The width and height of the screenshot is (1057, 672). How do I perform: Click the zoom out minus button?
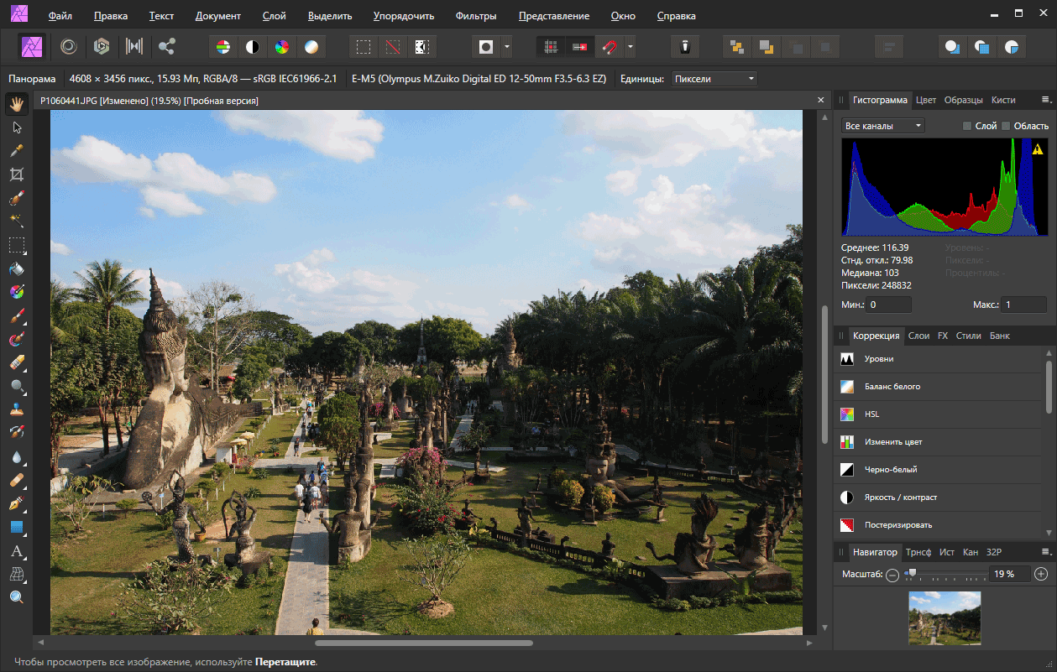click(892, 575)
